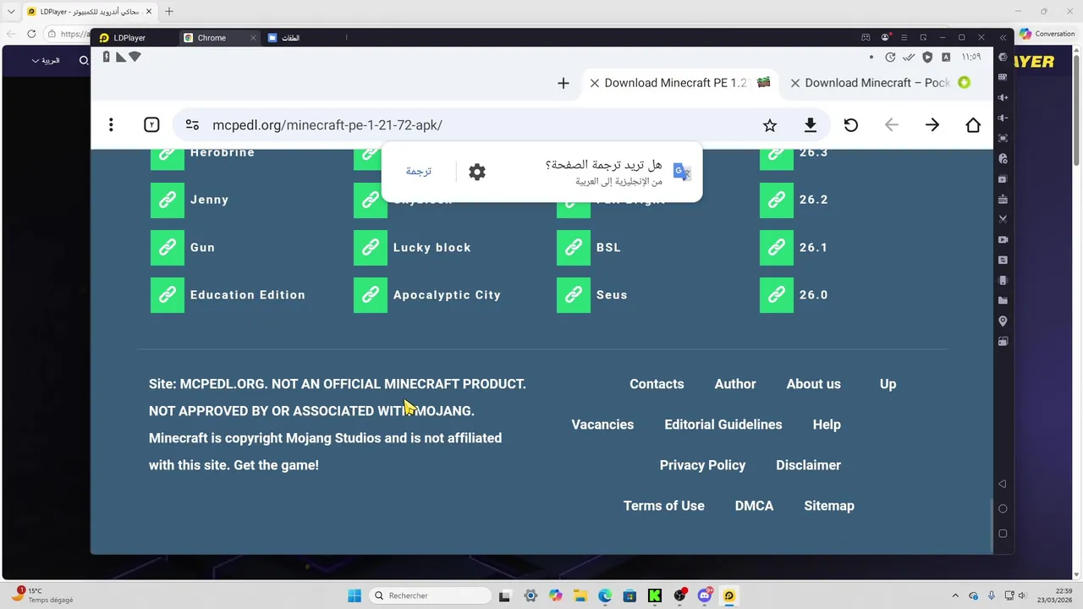The height and width of the screenshot is (609, 1083).
Task: Open downloads via the download arrow icon
Action: click(x=810, y=125)
